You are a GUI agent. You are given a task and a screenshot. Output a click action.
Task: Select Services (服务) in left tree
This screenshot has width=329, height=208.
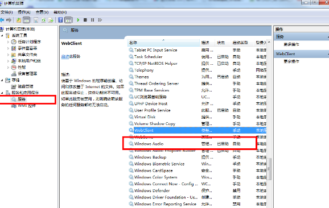(x=22, y=99)
